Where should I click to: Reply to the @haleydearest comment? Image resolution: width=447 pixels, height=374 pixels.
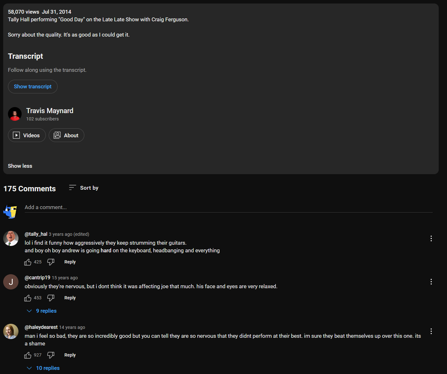70,355
